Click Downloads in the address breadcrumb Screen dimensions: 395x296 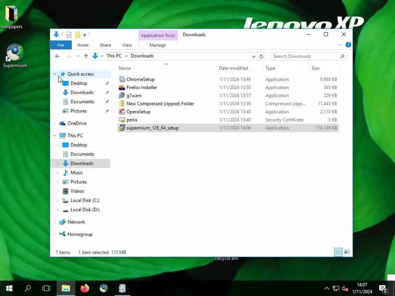[142, 56]
